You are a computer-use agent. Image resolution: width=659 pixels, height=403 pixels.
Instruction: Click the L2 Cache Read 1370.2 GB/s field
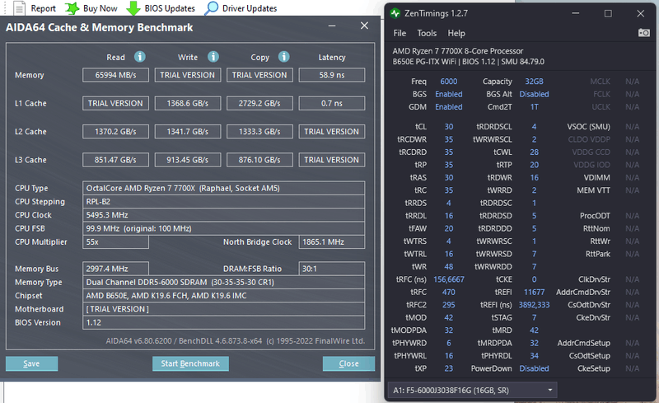[115, 131]
